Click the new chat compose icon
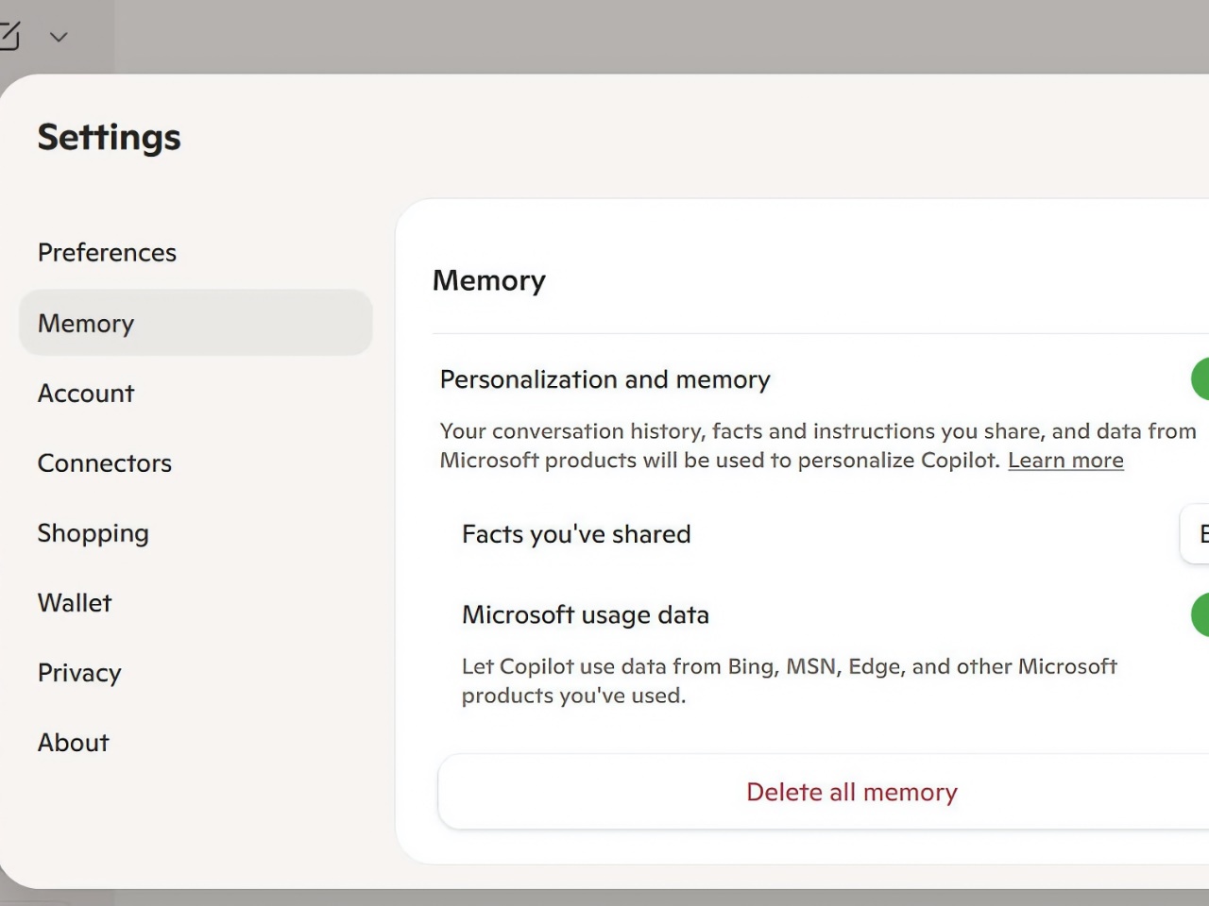1209x906 pixels. coord(9,36)
